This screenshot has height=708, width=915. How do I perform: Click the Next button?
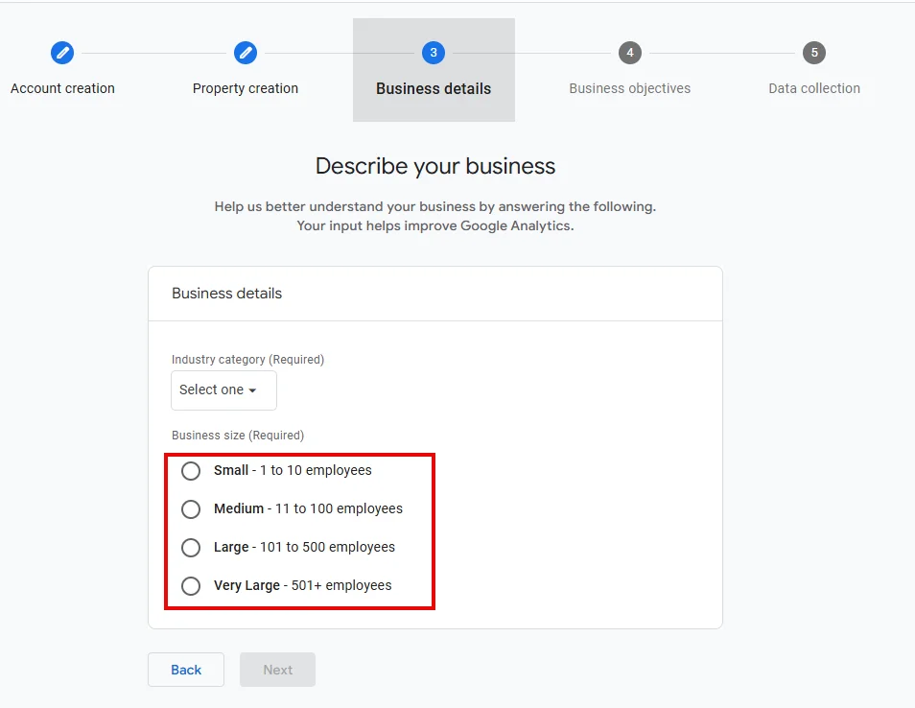(277, 670)
